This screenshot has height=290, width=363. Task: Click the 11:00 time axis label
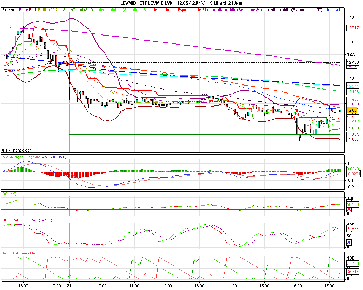(x=134, y=286)
